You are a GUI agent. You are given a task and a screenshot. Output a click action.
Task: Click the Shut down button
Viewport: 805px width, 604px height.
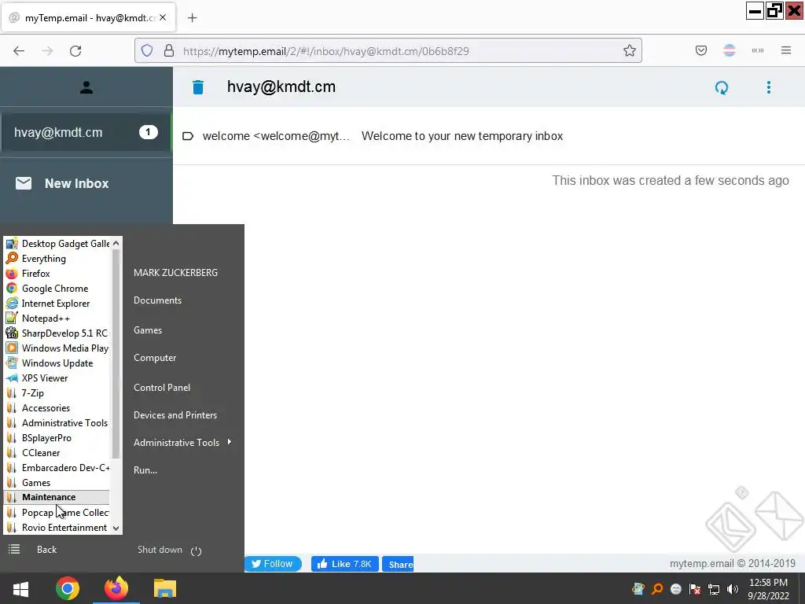(160, 550)
